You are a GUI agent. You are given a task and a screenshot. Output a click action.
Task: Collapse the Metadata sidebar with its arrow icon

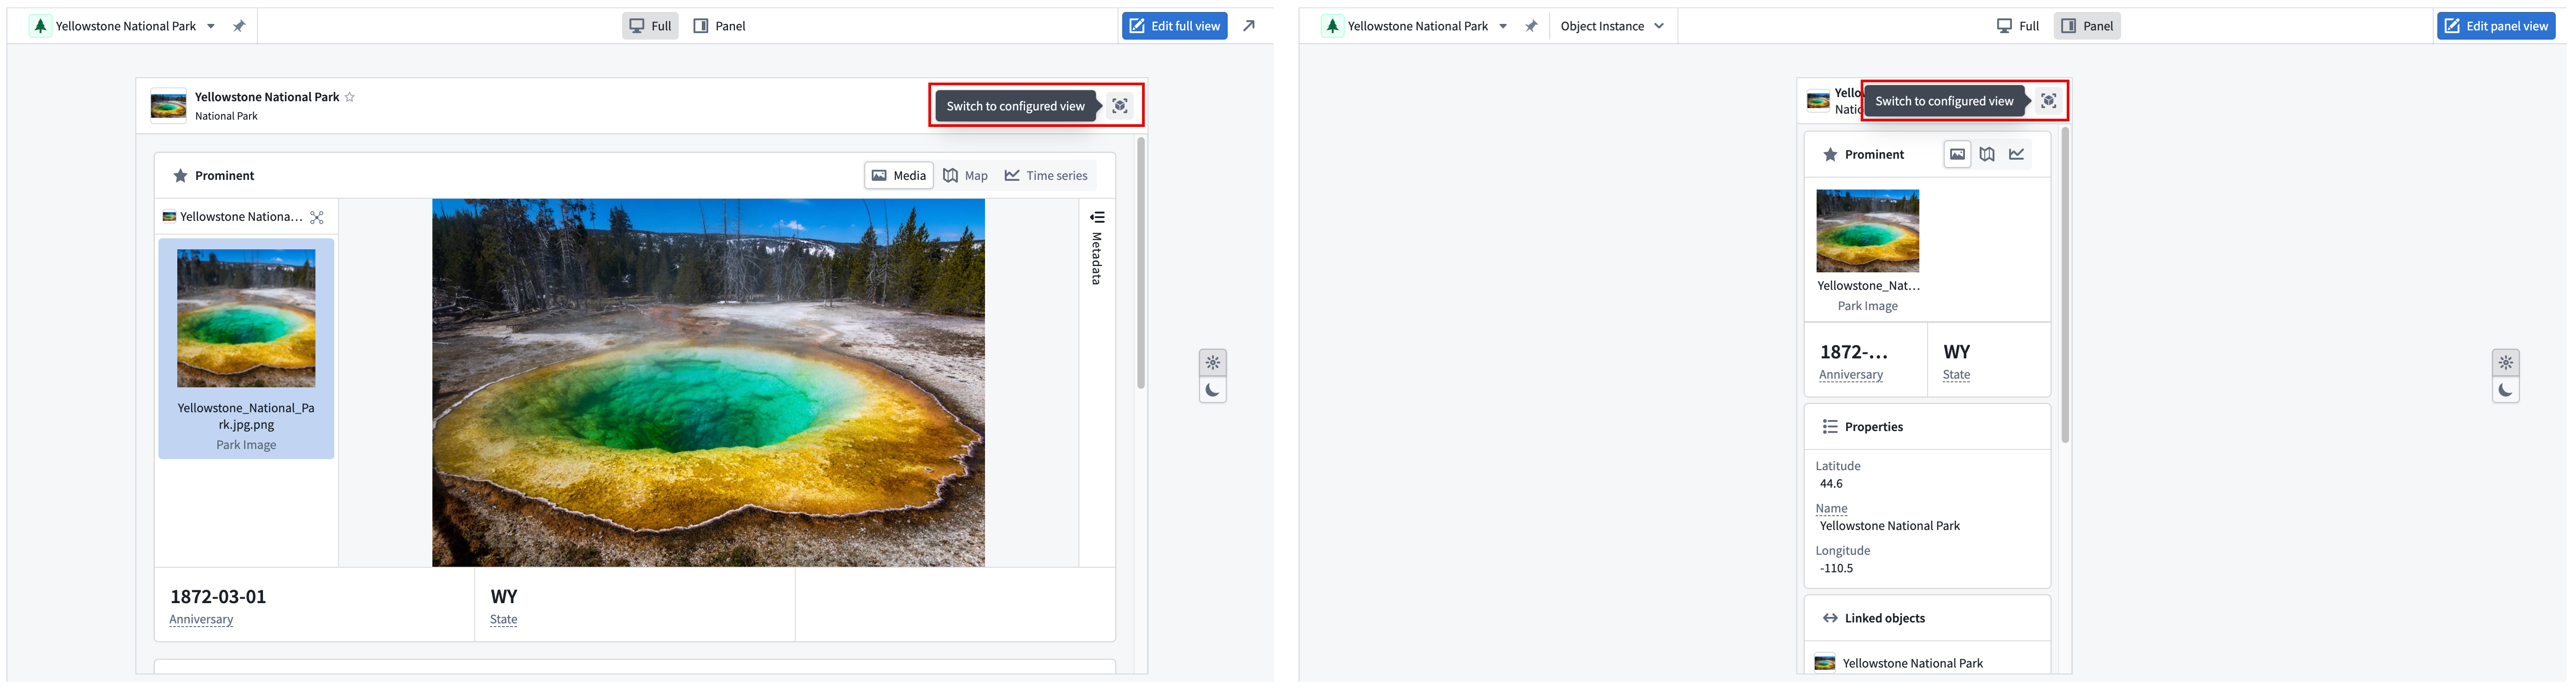tap(1096, 218)
